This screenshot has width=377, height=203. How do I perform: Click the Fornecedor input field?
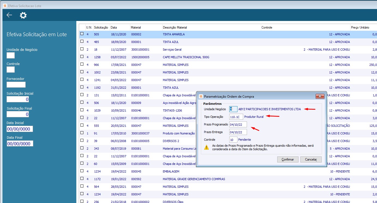pyautogui.click(x=16, y=85)
